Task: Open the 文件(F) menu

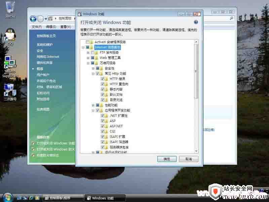Action: [36, 27]
